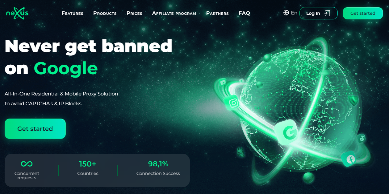389x194 pixels.
Task: Open the En language selector
Action: point(291,13)
